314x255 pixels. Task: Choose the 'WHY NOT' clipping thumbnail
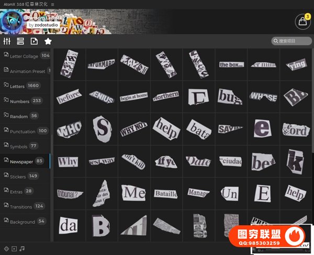coord(134,129)
